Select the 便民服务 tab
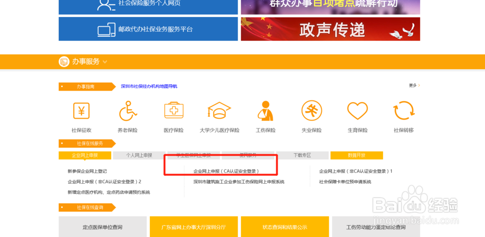485x237 pixels. pyautogui.click(x=248, y=156)
